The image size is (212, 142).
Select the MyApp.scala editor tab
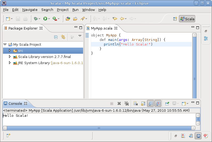click(x=101, y=28)
